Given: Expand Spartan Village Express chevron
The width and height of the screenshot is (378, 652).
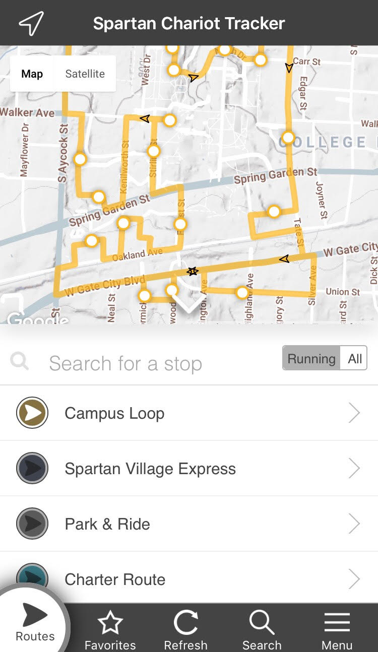Looking at the screenshot, I should [354, 469].
